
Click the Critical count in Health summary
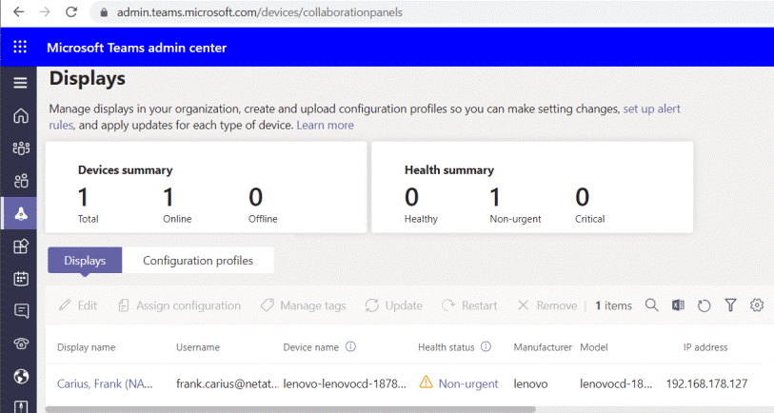582,197
